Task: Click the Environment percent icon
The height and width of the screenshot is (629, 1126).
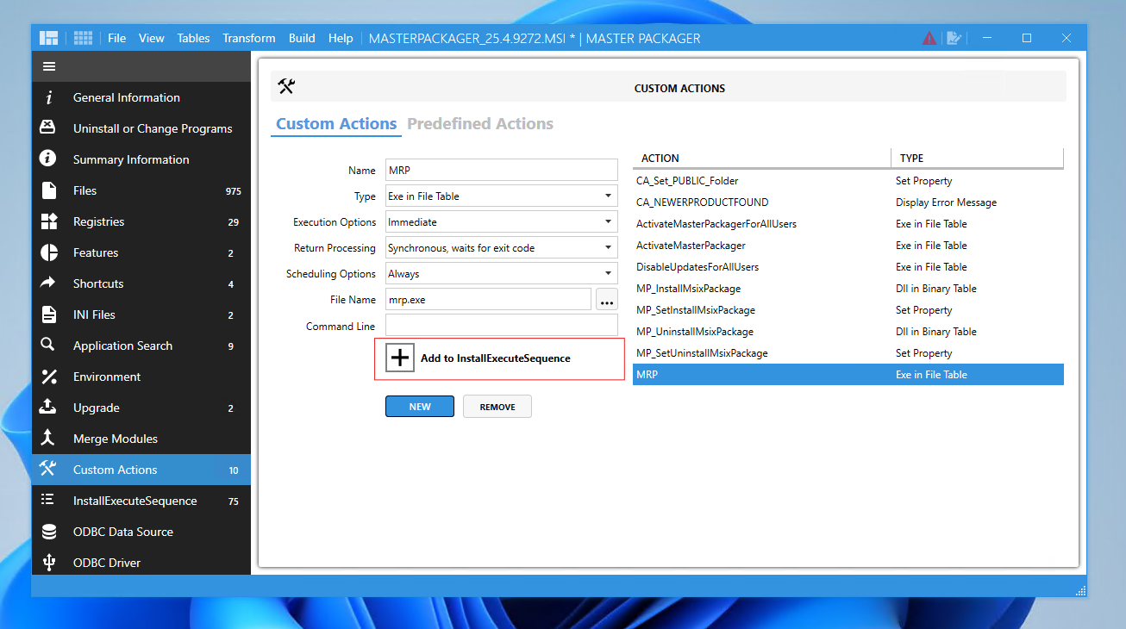Action: click(48, 377)
